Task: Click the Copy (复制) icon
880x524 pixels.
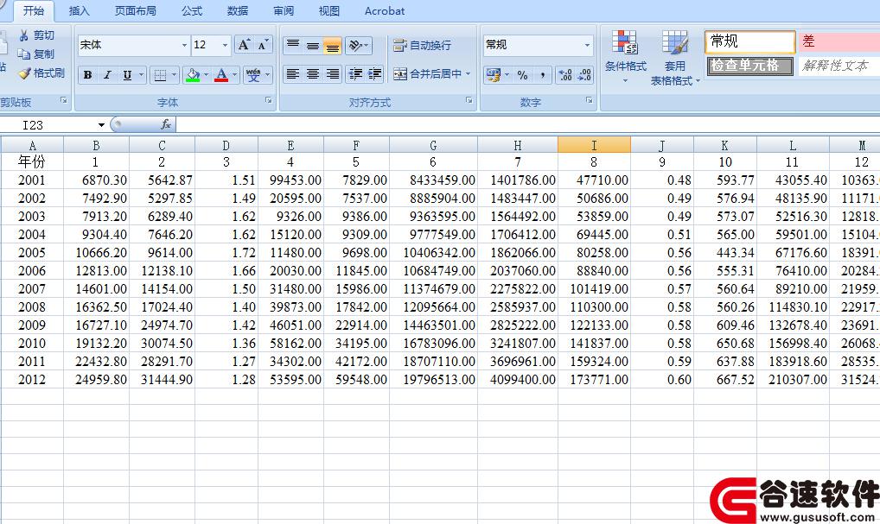Action: (23, 54)
